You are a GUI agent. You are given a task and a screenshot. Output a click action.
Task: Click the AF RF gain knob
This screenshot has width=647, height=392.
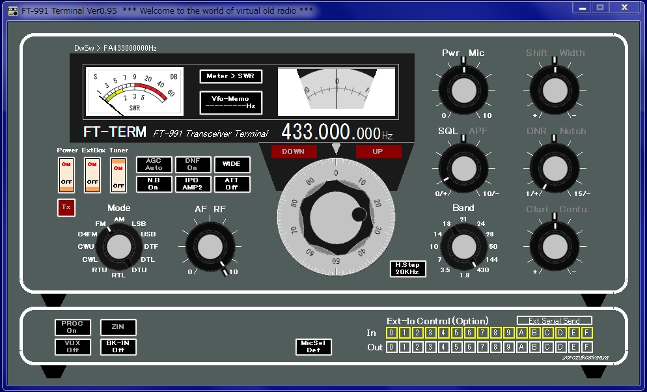point(210,247)
